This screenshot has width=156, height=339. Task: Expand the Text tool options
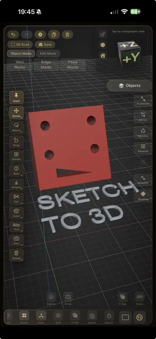[17, 227]
